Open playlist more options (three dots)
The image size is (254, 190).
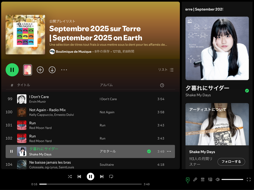(x=64, y=70)
